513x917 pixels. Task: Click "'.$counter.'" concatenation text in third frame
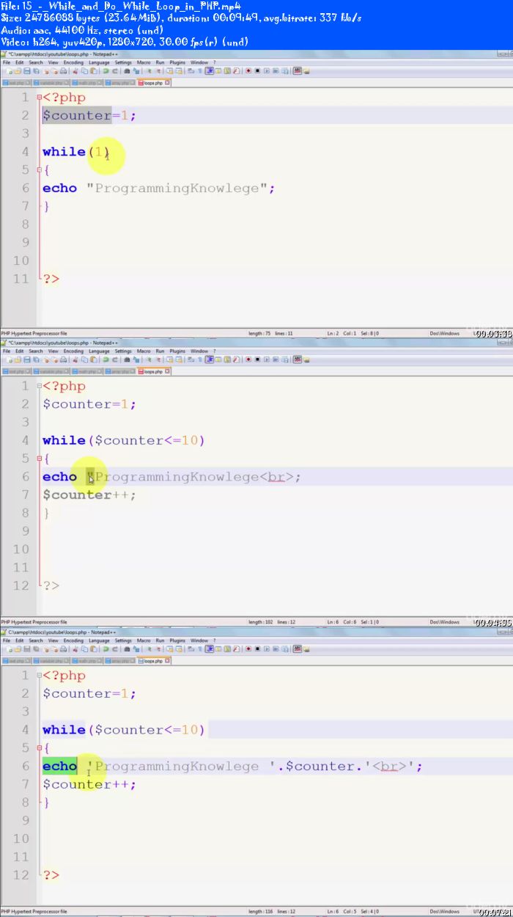[x=320, y=767]
